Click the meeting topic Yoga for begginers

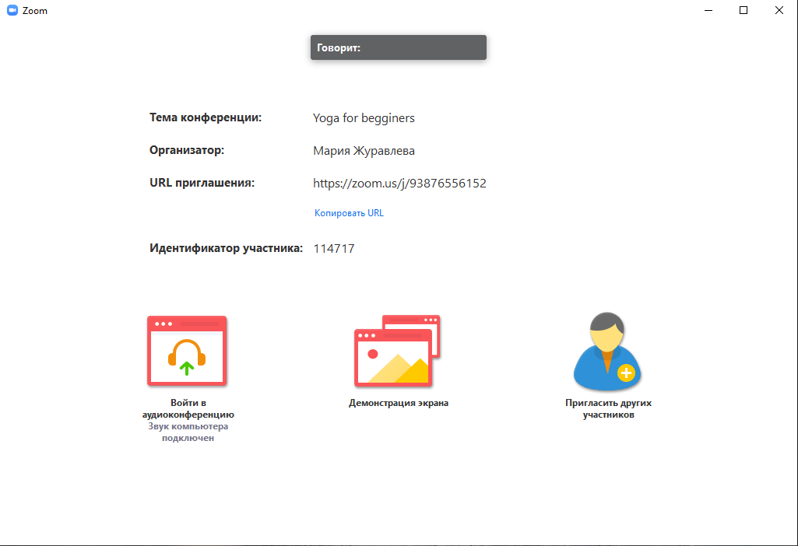pos(364,118)
